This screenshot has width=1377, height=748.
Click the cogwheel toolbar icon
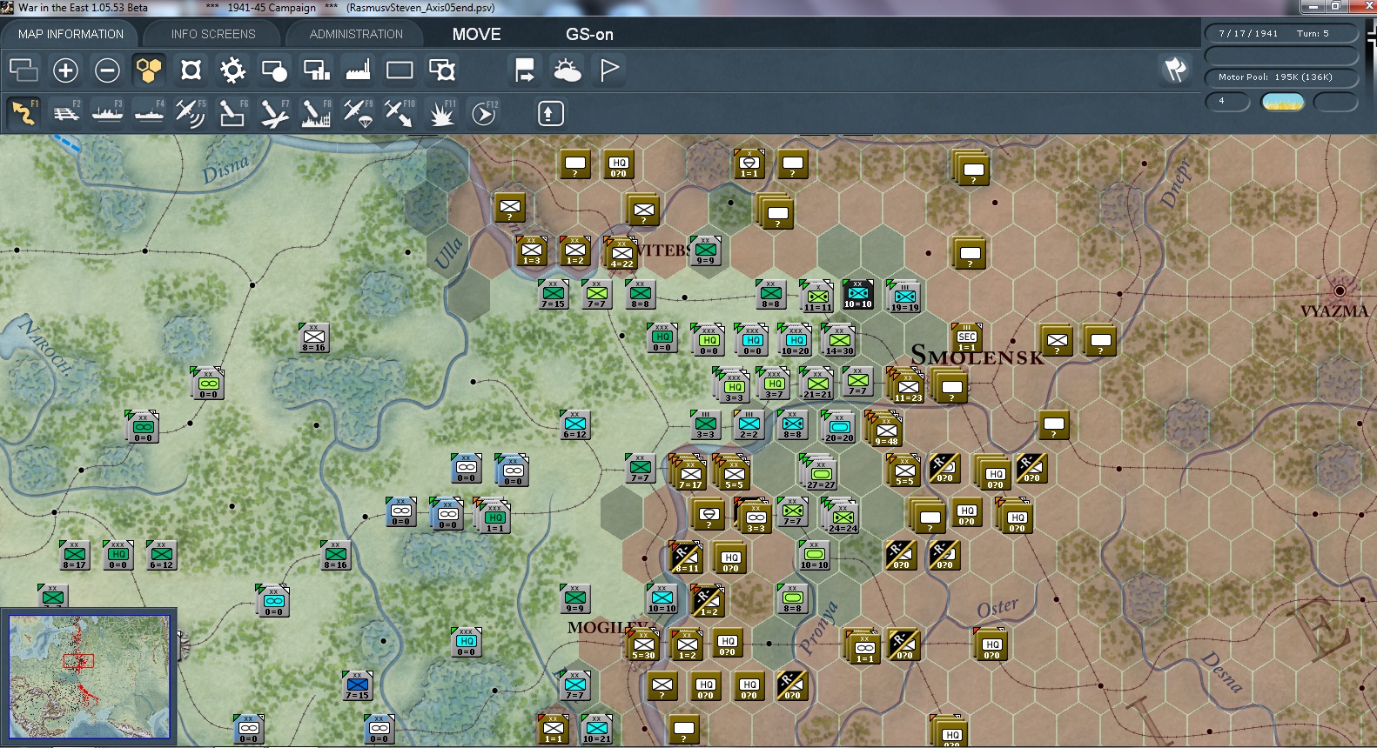(232, 70)
